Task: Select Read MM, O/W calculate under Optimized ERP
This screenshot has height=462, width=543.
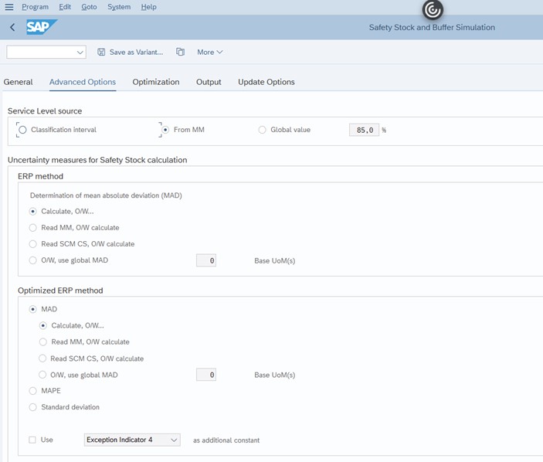Action: [x=43, y=341]
